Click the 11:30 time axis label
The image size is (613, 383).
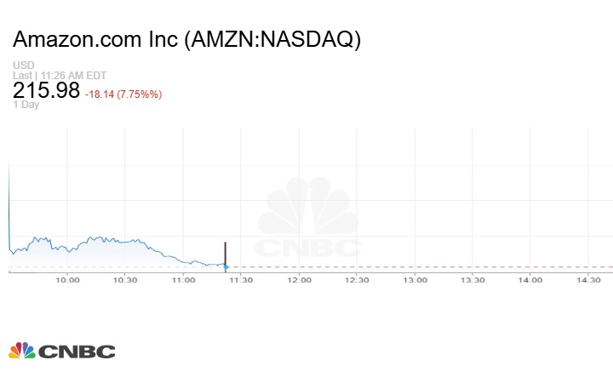click(x=241, y=279)
